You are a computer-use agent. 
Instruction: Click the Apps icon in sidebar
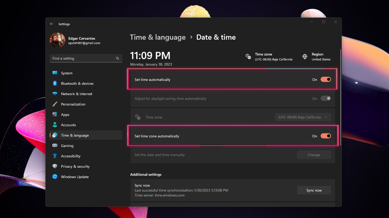coord(55,114)
